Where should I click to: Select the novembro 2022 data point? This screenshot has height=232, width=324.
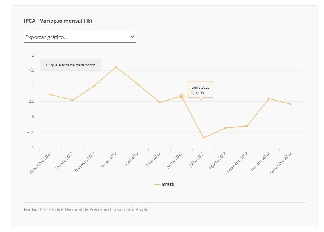[x=291, y=104]
